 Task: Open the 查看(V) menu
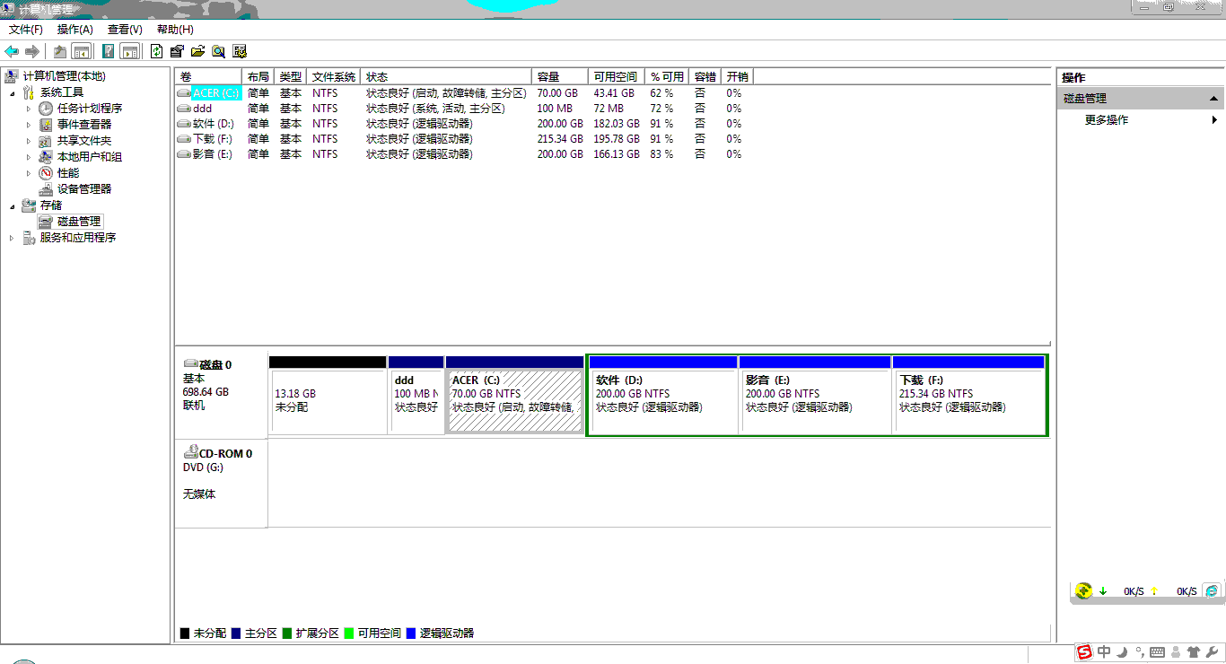pos(125,30)
